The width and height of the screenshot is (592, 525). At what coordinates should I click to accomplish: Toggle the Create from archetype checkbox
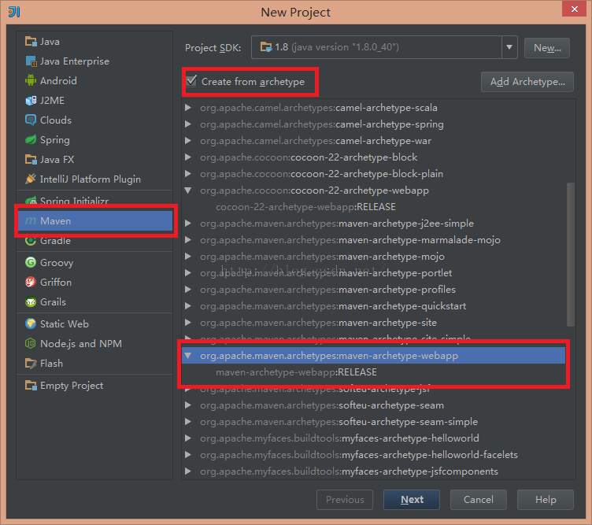tap(191, 81)
